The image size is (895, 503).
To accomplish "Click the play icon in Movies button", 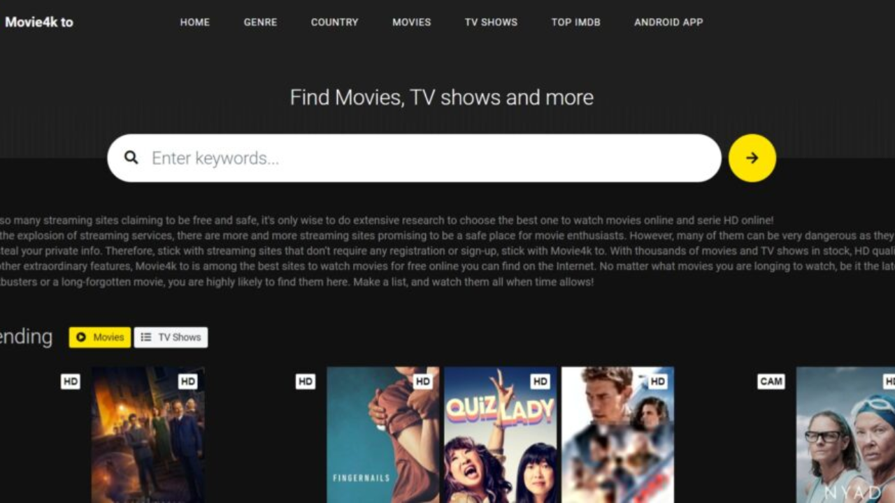I will click(81, 337).
